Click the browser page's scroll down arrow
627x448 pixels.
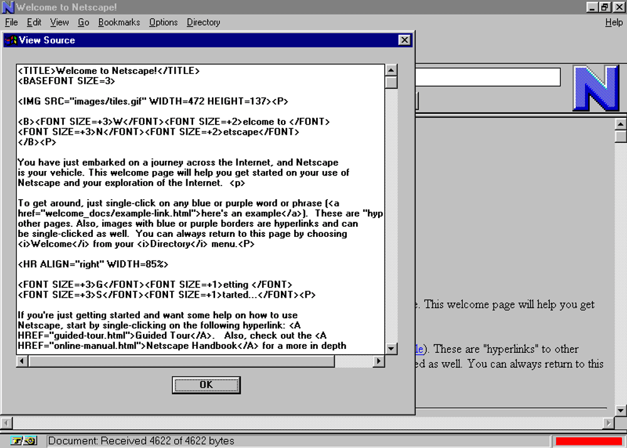click(620, 410)
